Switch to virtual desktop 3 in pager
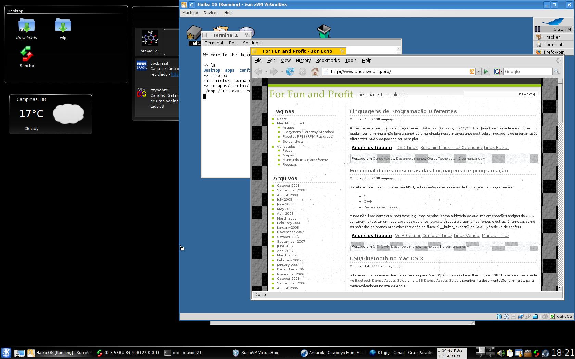Viewport: 575px width, 359px height. (x=481, y=355)
